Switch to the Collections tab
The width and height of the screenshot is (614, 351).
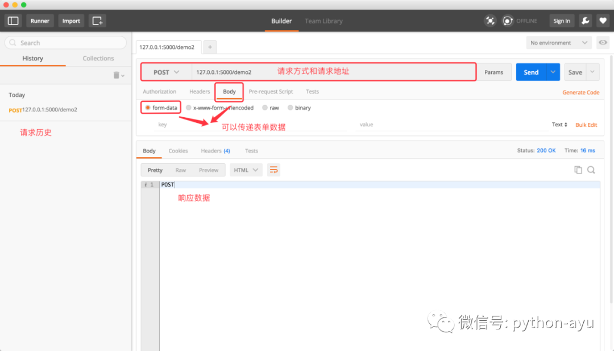[98, 59]
